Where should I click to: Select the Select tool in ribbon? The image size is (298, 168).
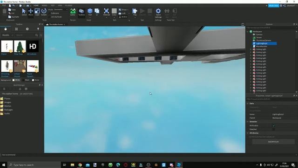click(24, 12)
